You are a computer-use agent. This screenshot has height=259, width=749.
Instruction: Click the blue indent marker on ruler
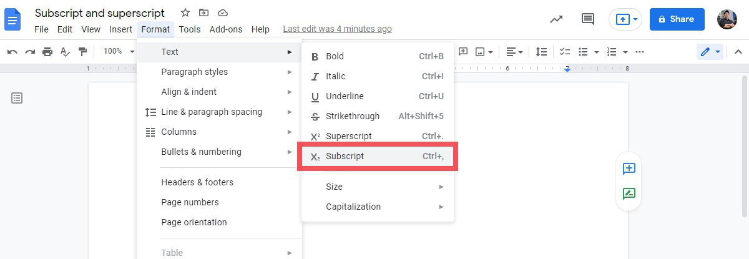click(x=567, y=69)
